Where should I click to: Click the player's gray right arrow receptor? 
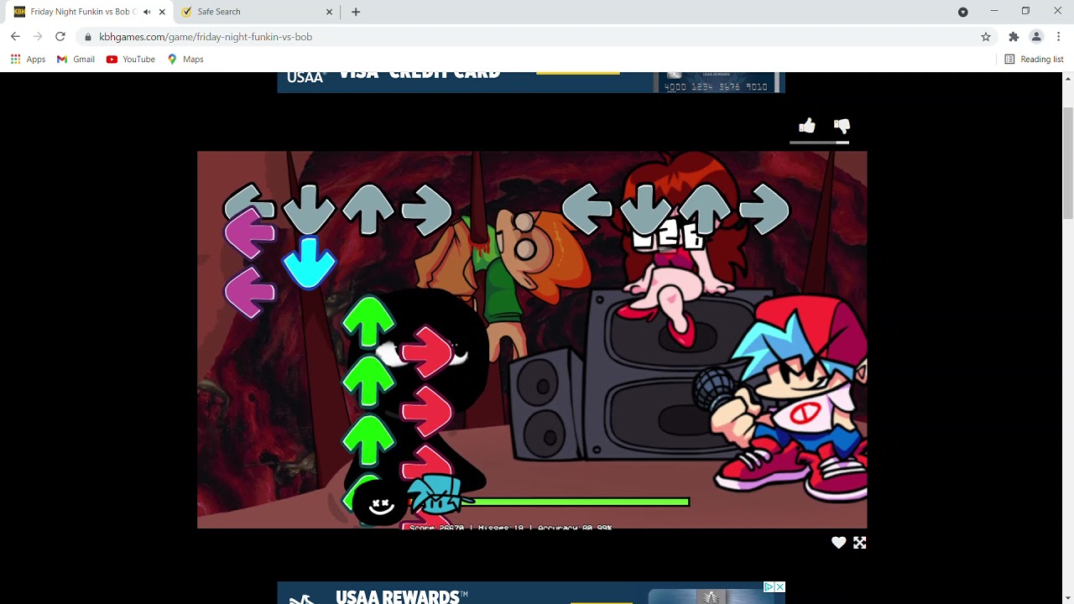[x=764, y=209]
